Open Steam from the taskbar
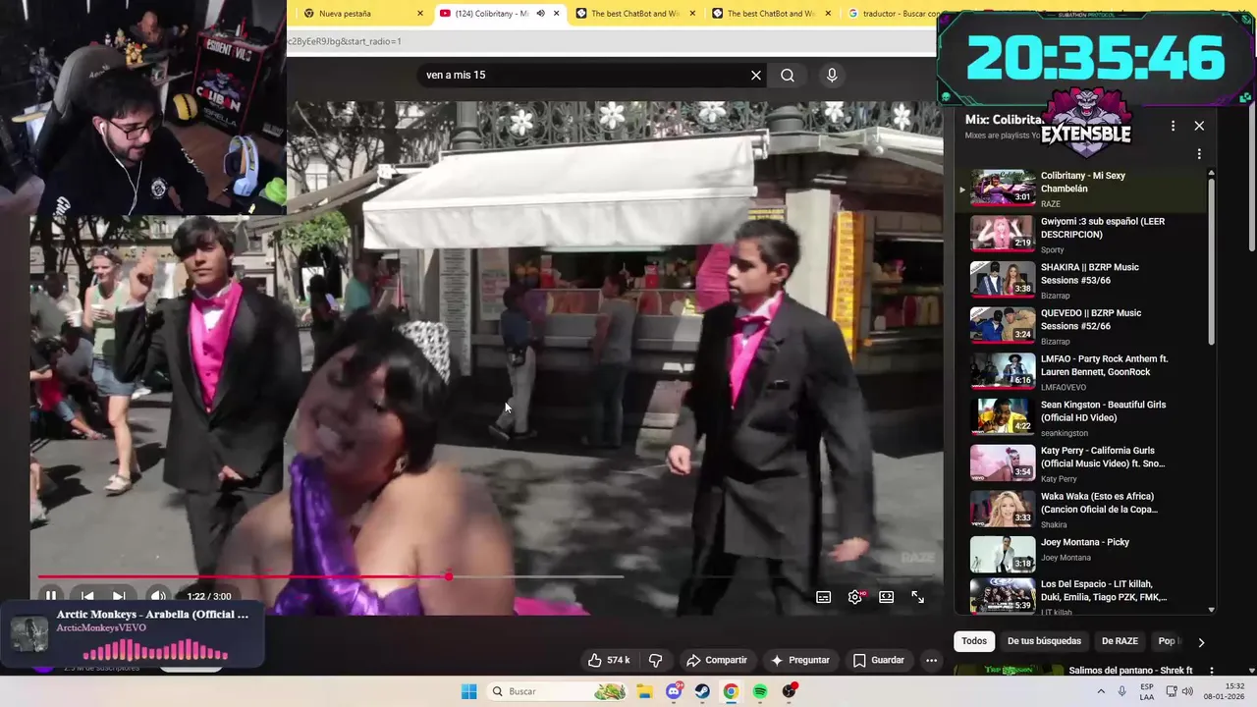The image size is (1257, 707). tap(702, 691)
